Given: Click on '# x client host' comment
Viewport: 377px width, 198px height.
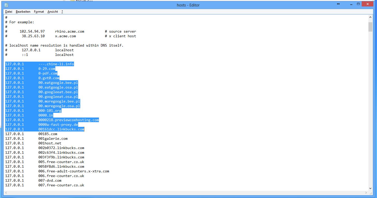Looking at the screenshot, I should click(120, 36).
